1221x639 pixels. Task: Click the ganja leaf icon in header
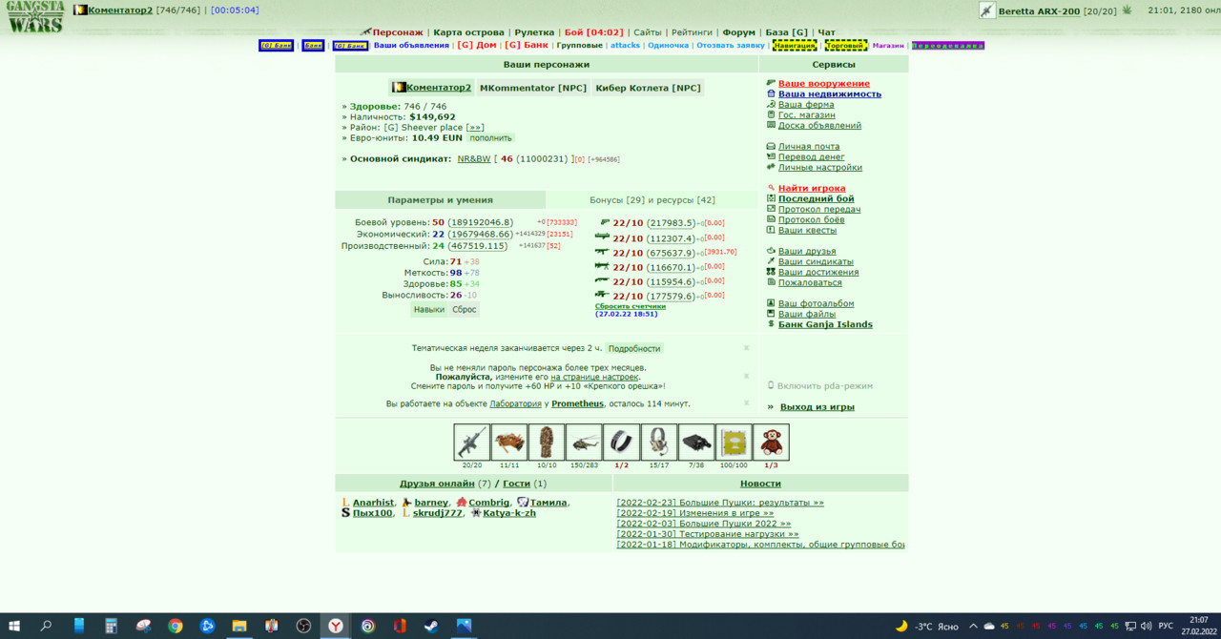click(x=1127, y=10)
